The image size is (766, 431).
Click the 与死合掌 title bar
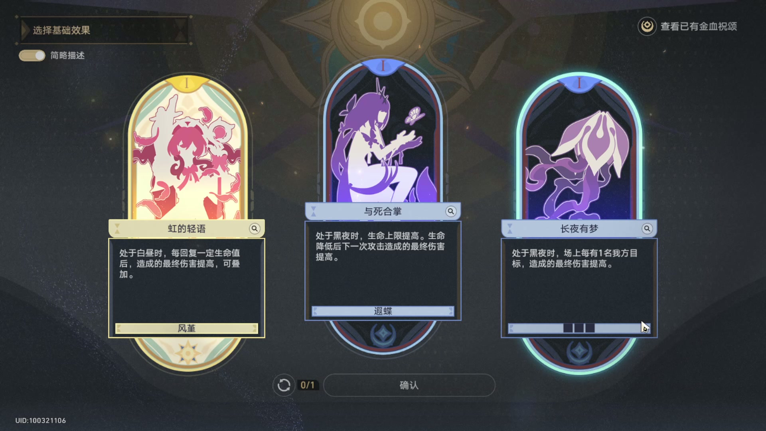pyautogui.click(x=383, y=211)
